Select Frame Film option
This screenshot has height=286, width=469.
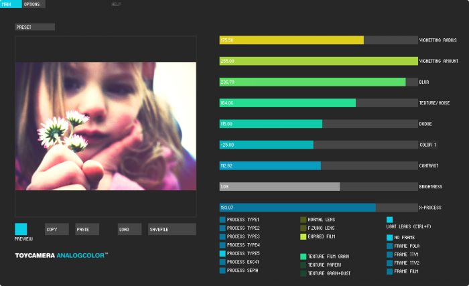[x=390, y=272]
